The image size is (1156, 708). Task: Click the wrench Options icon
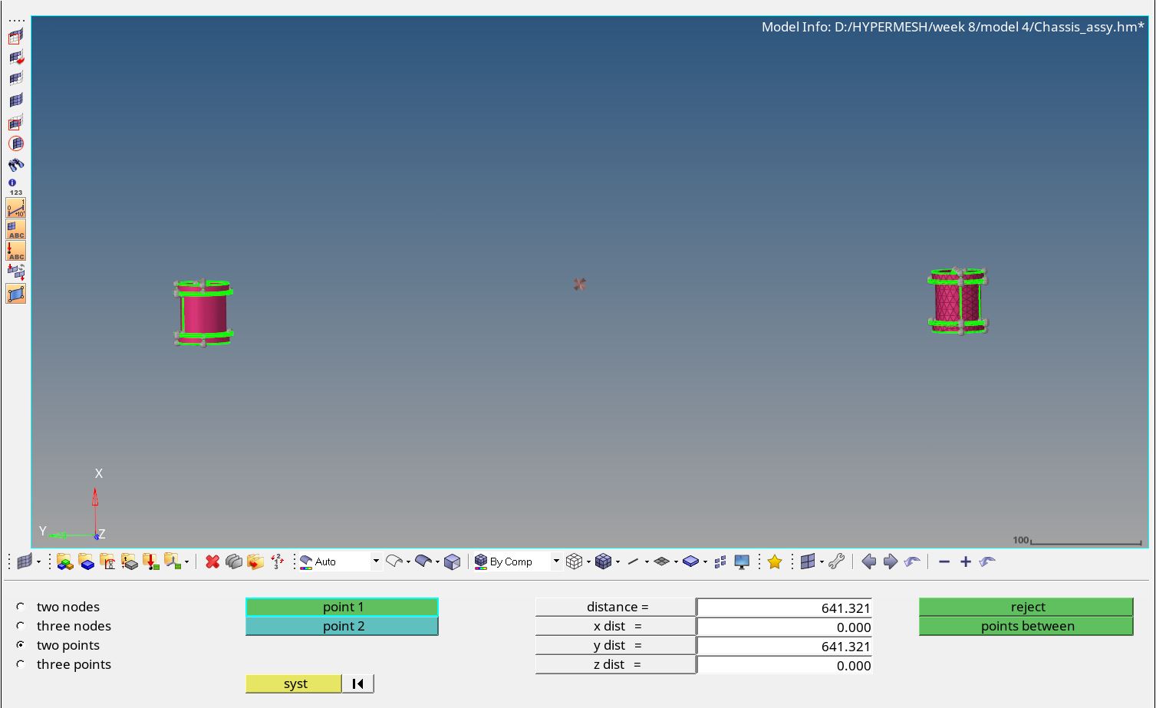pos(837,561)
